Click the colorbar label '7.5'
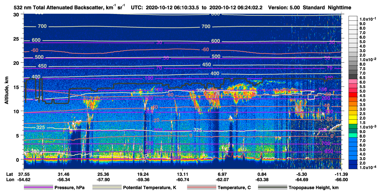379x194 pixels. [362, 69]
